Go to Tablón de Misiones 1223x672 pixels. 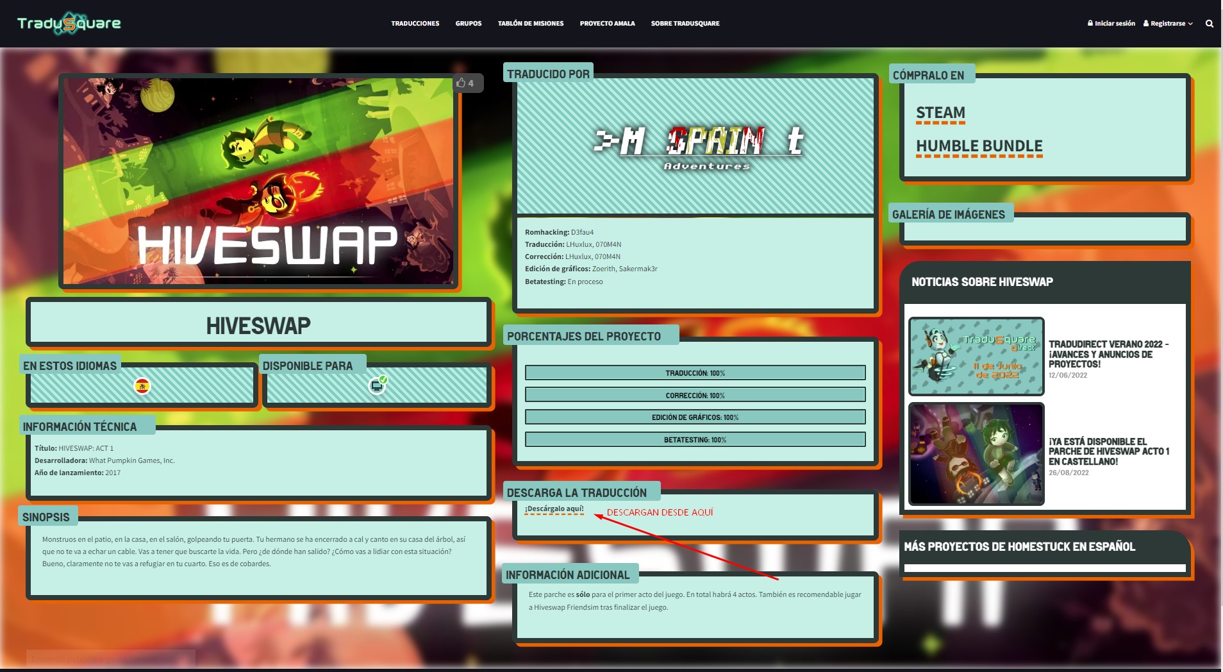[x=531, y=24]
